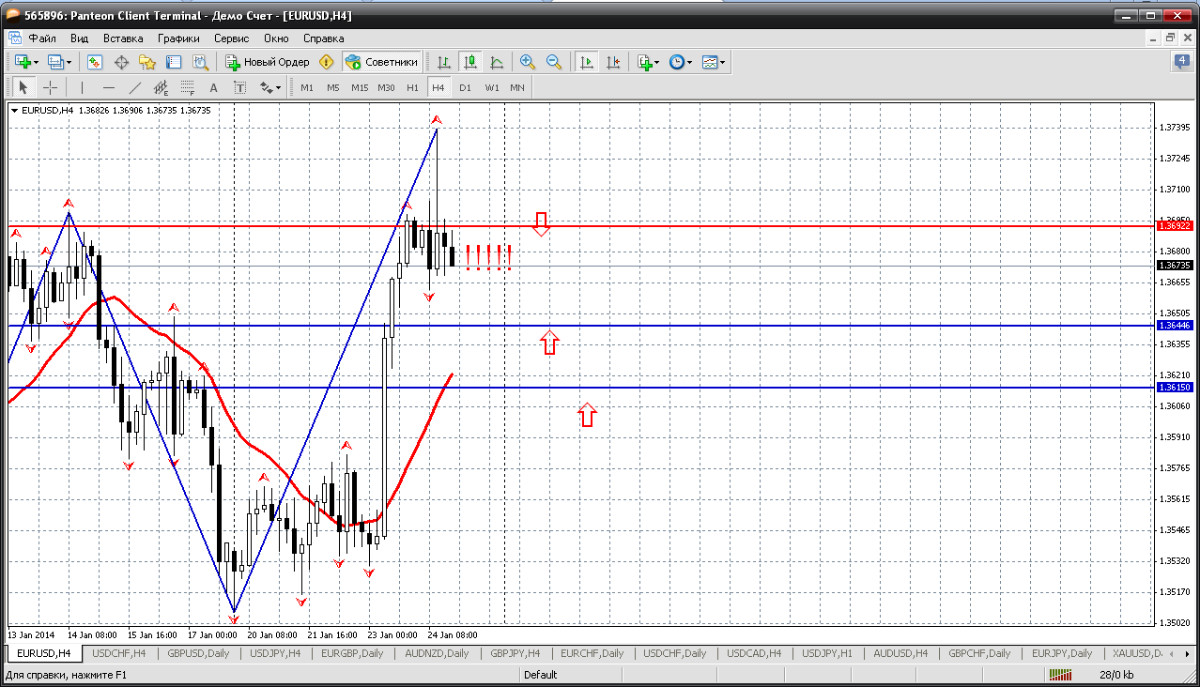Switch to the EURJPY,Daily chart tab

(x=1061, y=653)
